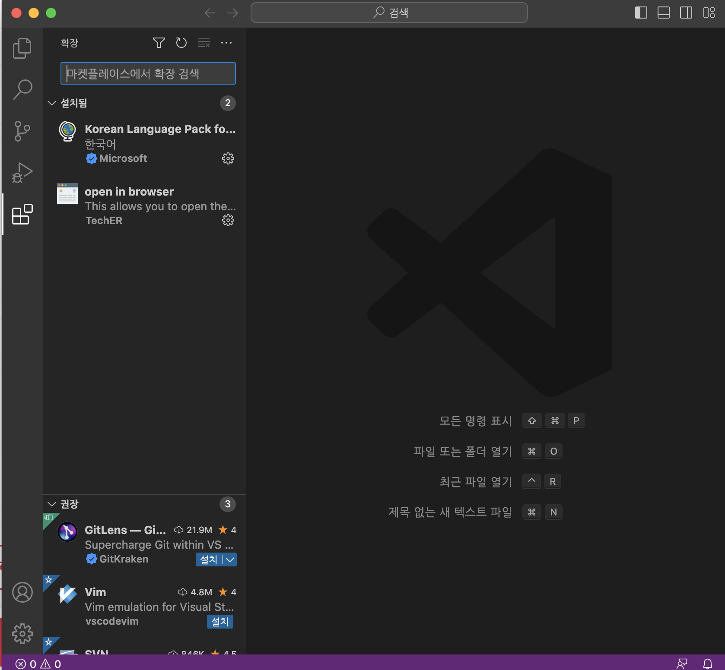Viewport: 725px width, 670px height.
Task: Toggle the primary side bar layout
Action: [641, 13]
